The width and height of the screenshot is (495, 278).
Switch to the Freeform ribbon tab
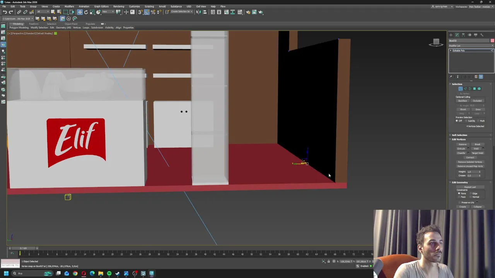(x=34, y=24)
